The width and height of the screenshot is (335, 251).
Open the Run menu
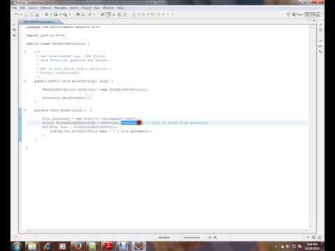[97, 8]
